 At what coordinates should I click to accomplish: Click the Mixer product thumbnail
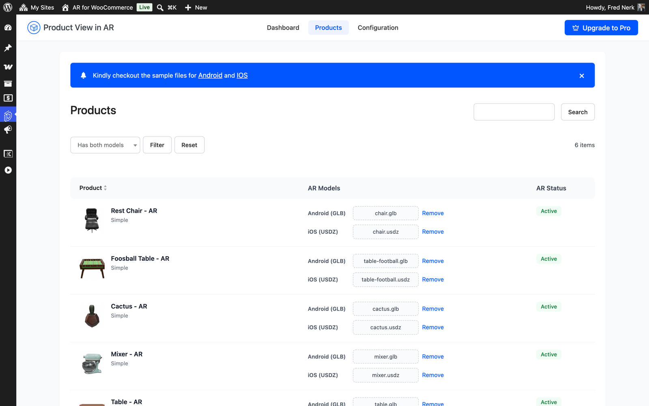[x=92, y=363]
